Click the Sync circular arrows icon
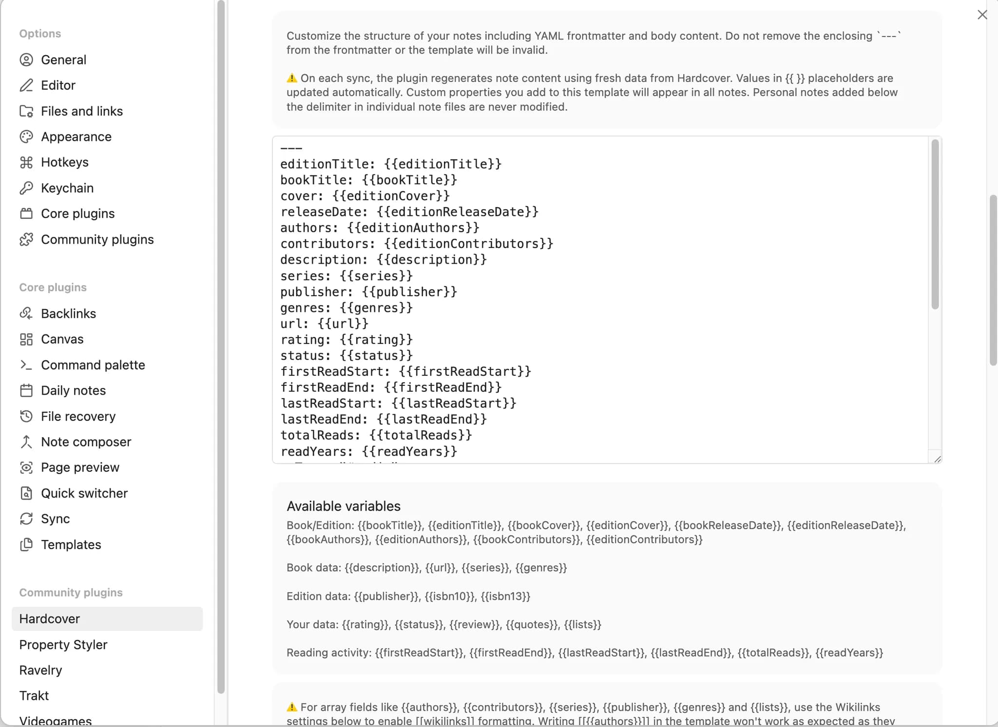 click(26, 518)
